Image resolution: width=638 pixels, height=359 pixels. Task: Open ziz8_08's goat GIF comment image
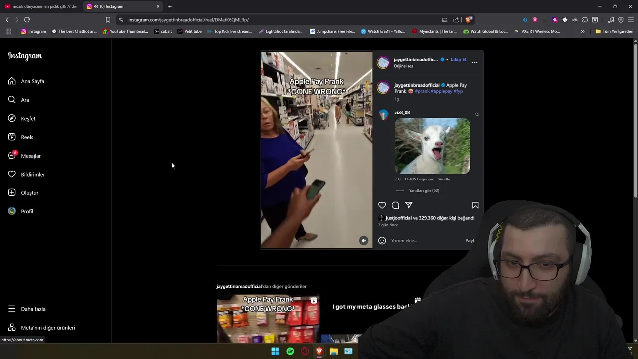point(432,146)
